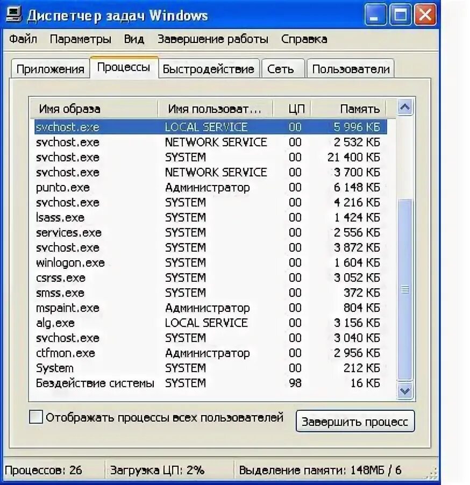
Task: Minimize the Task Manager window
Action: 375,15
